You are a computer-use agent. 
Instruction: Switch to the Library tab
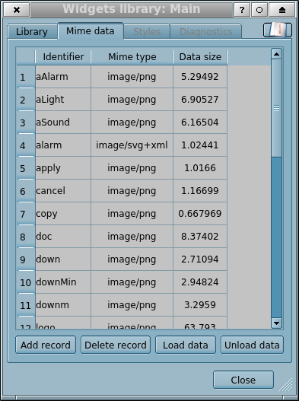tap(32, 32)
